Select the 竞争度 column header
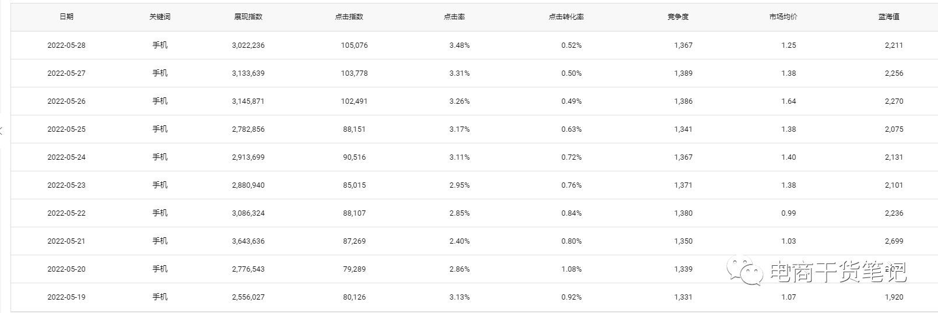This screenshot has width=938, height=313. click(x=678, y=17)
